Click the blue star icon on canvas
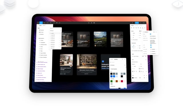Screen dimensions: 183x106 coord(103,61)
